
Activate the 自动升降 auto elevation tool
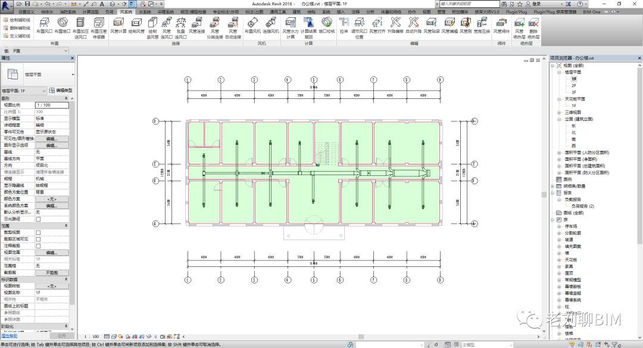[413, 26]
